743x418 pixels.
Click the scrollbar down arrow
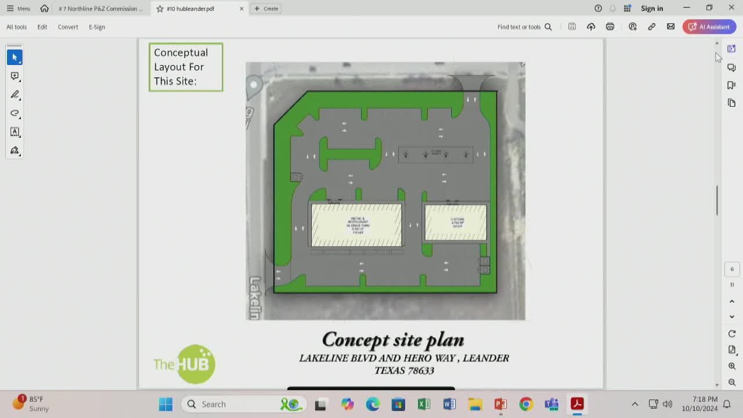tap(717, 385)
